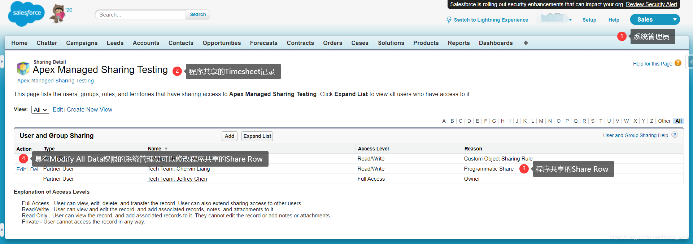This screenshot has height=244, width=693.
Task: Open the Contacts tab
Action: coord(181,43)
